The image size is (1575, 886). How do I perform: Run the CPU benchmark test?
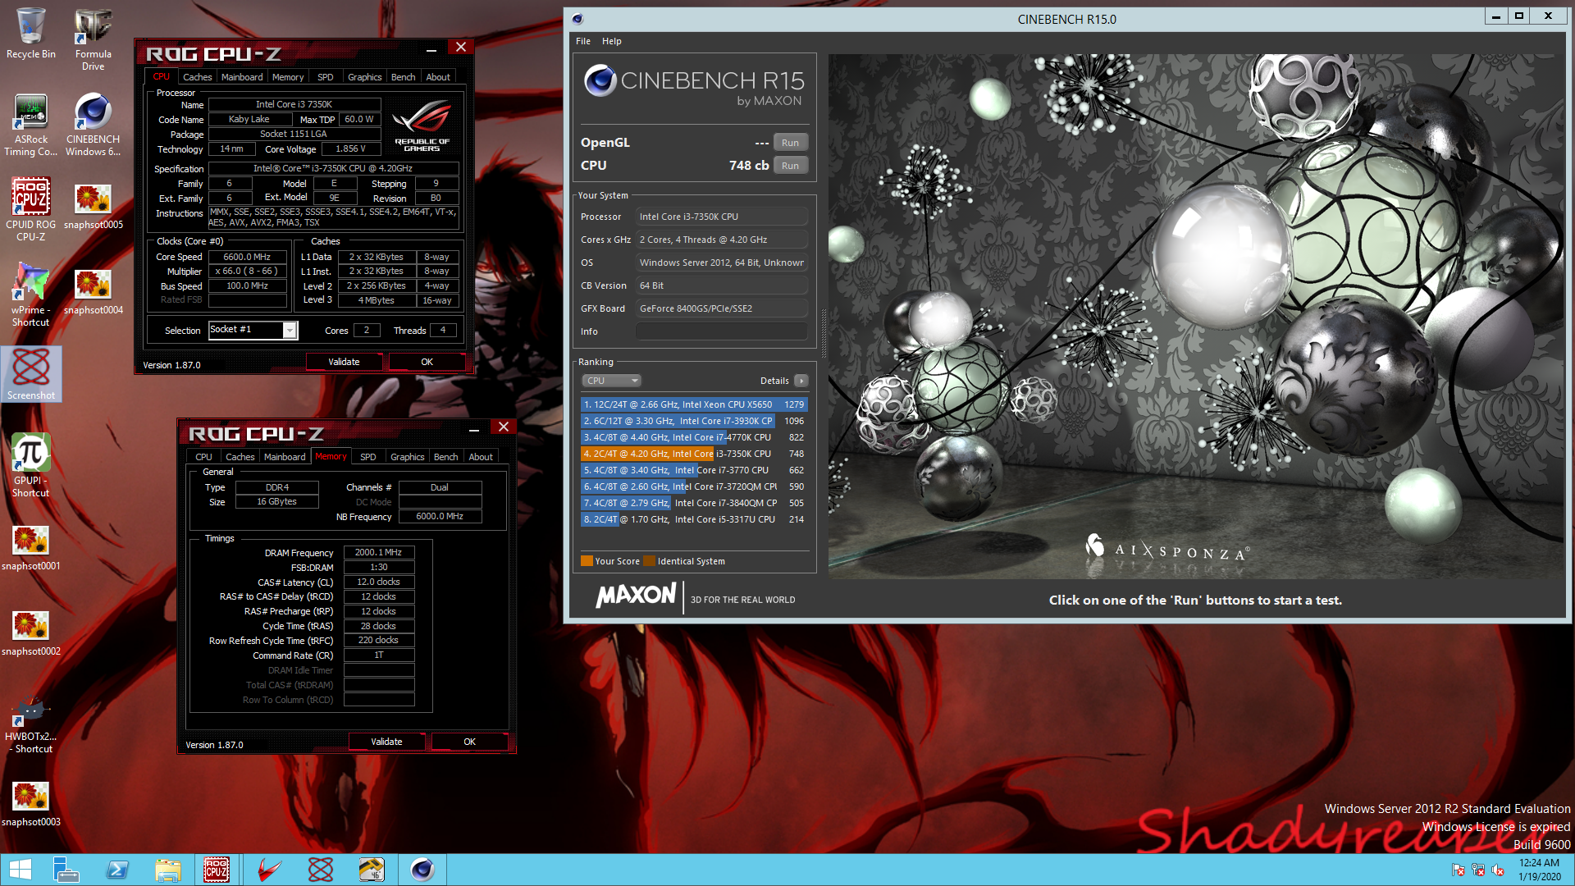(x=790, y=166)
